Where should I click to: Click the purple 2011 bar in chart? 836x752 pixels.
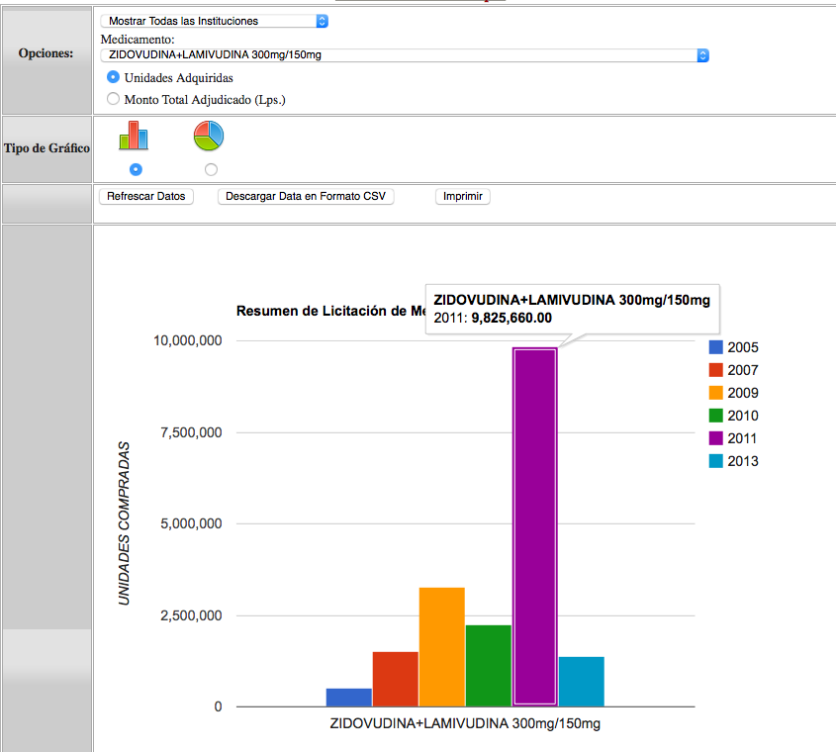point(535,527)
